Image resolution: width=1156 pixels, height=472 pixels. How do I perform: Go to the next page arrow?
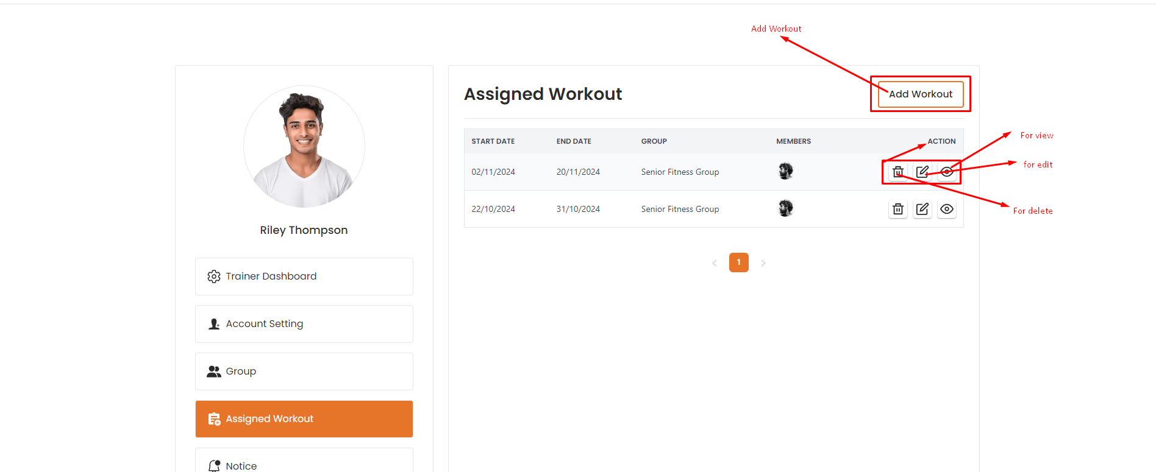click(x=763, y=263)
